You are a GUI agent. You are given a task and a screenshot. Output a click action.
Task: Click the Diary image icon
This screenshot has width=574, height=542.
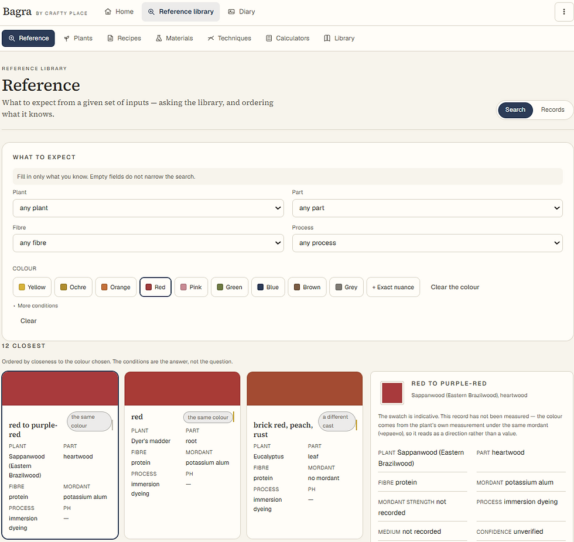231,12
